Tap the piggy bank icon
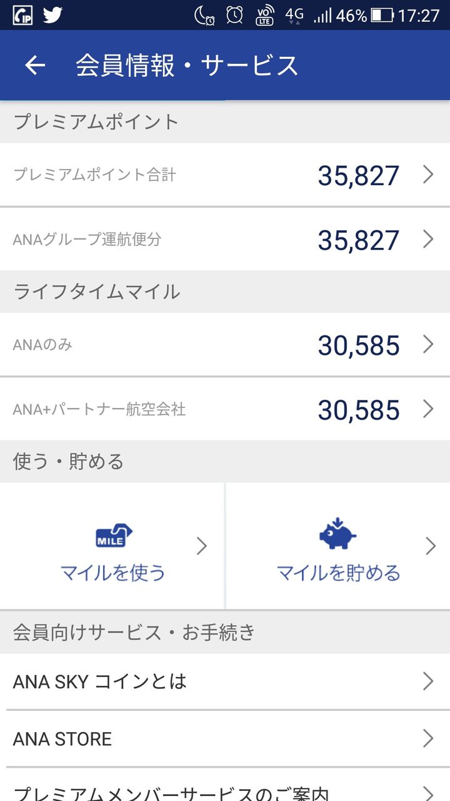This screenshot has width=450, height=801. click(337, 534)
